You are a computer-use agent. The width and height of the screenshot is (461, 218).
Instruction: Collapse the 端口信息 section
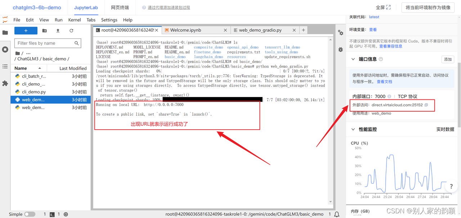coord(353,59)
